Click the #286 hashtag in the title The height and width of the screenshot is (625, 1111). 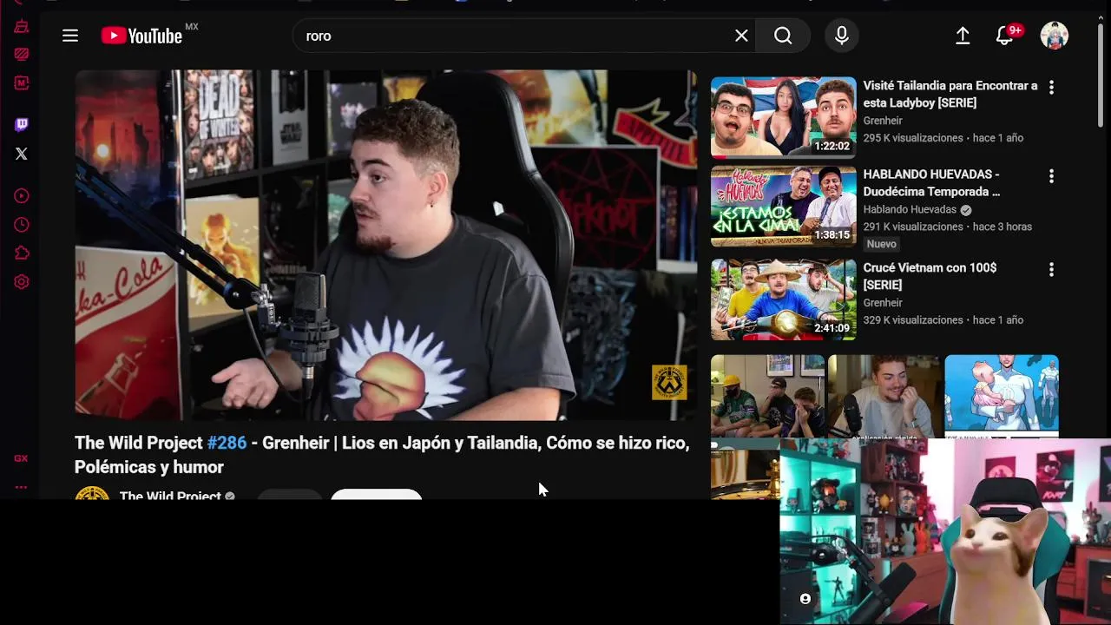coord(227,443)
